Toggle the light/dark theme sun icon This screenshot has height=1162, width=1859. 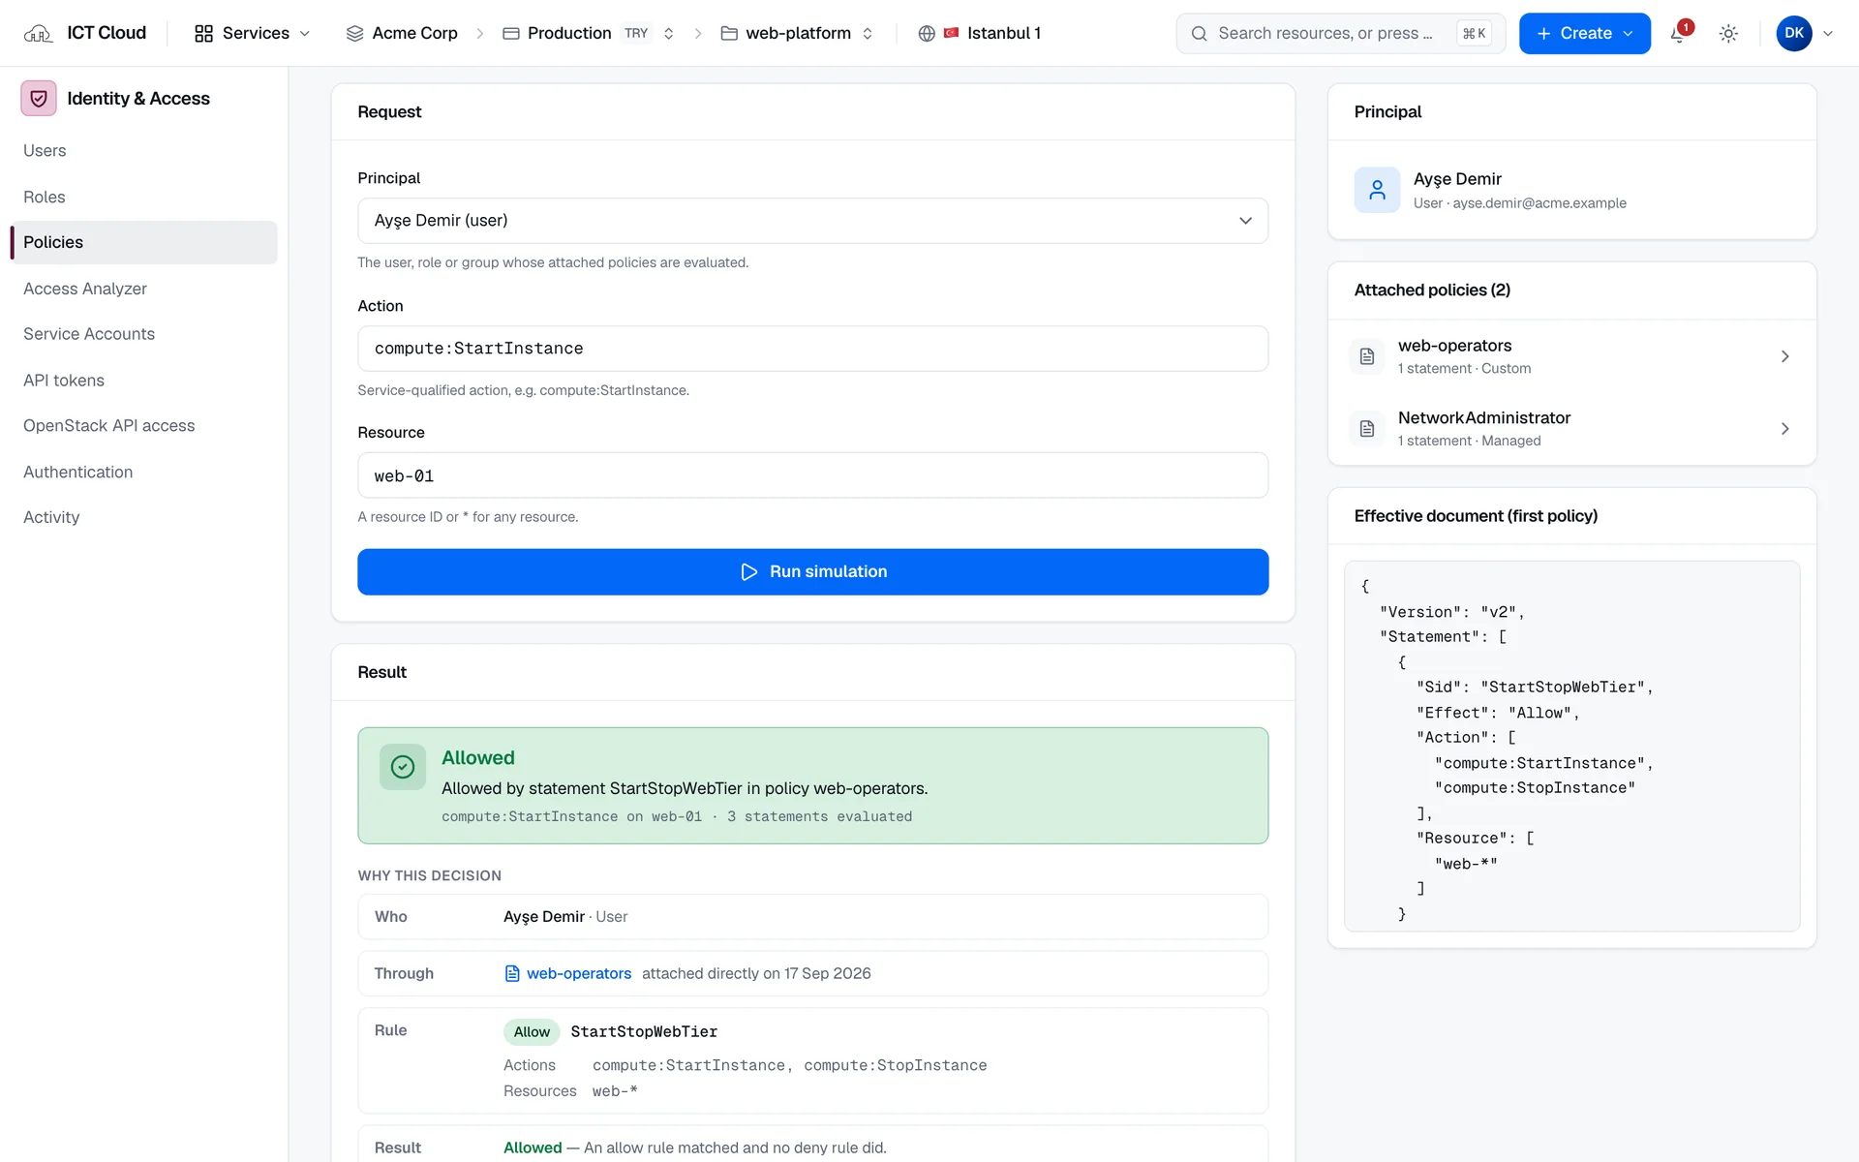(x=1728, y=34)
